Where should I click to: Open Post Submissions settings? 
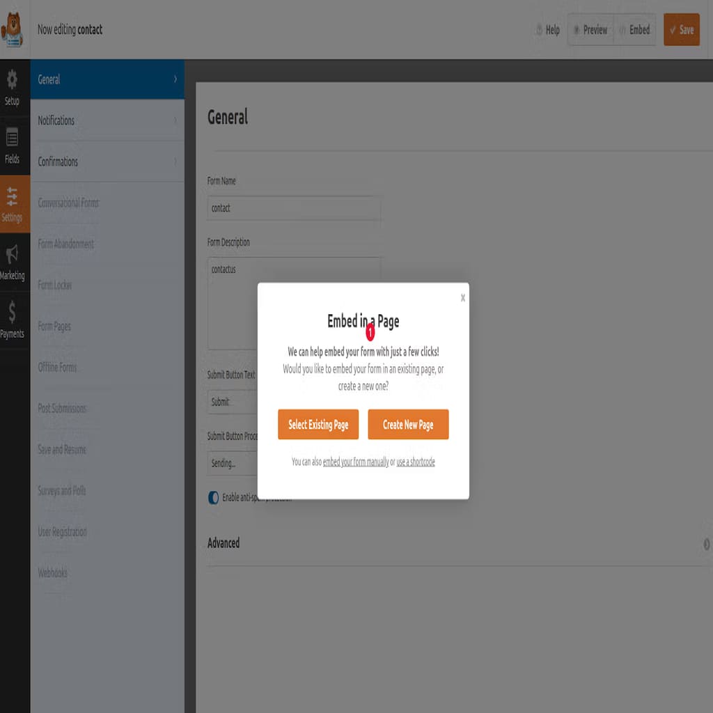pyautogui.click(x=62, y=408)
